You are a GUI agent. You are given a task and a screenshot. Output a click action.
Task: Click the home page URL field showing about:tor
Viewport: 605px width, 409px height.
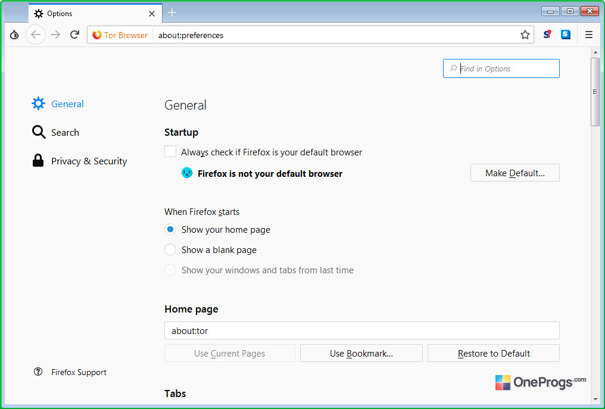pyautogui.click(x=362, y=330)
